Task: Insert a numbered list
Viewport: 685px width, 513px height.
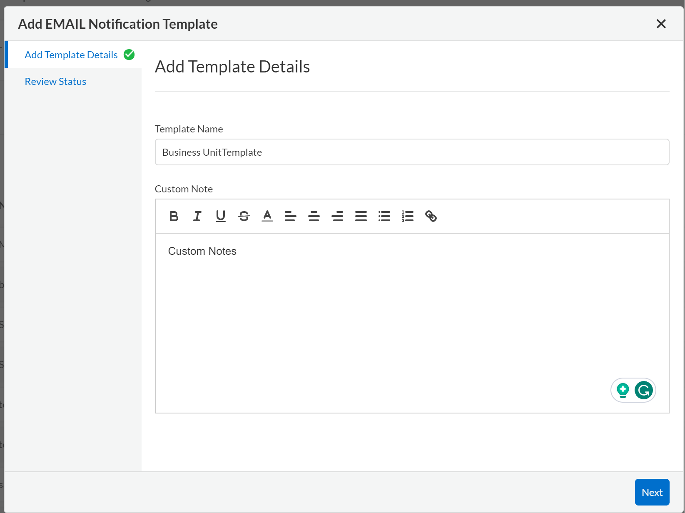Action: coord(408,216)
